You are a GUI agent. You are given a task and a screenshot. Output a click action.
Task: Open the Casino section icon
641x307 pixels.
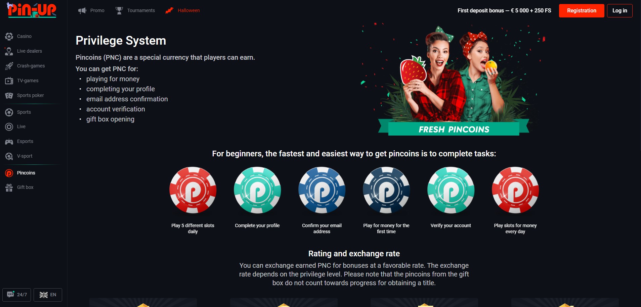[9, 36]
